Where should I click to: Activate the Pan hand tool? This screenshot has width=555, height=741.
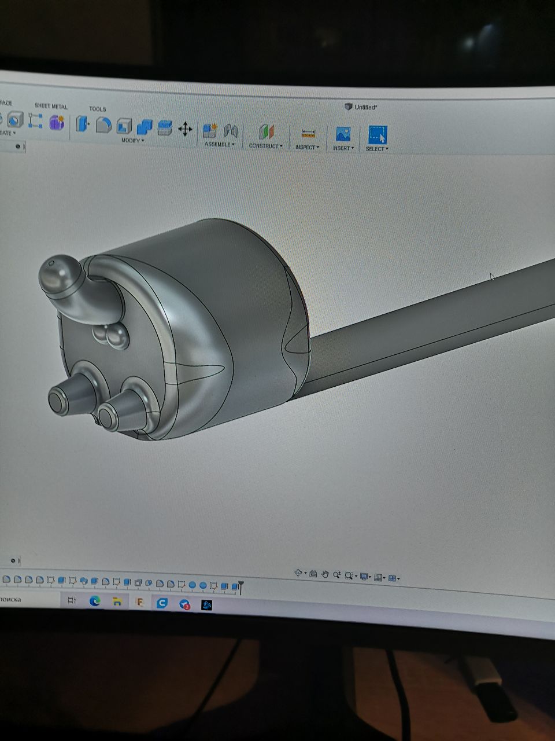325,574
